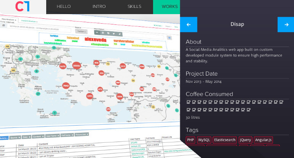
Task: Click the 1675 map cluster marker
Action: 63,66
